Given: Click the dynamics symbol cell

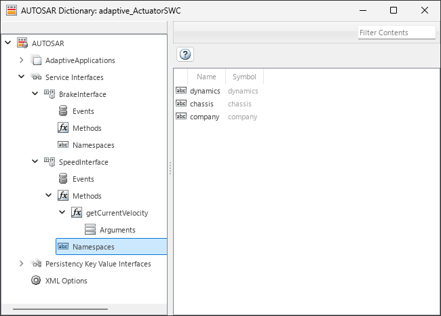Looking at the screenshot, I should click(x=243, y=91).
